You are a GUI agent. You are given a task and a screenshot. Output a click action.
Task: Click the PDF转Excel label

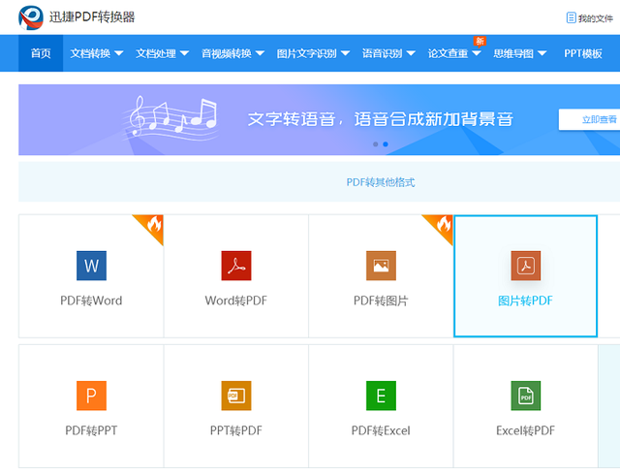(381, 430)
